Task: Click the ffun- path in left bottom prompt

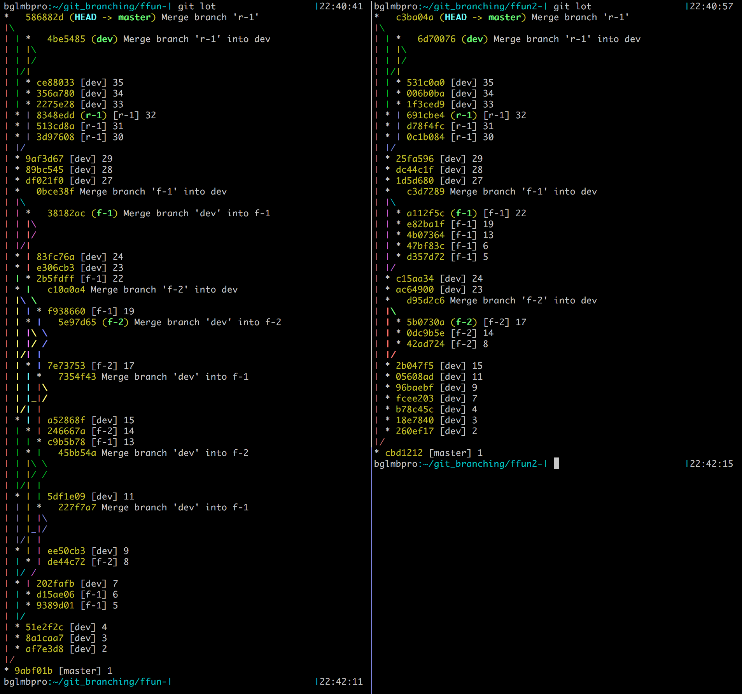Action: 110,682
